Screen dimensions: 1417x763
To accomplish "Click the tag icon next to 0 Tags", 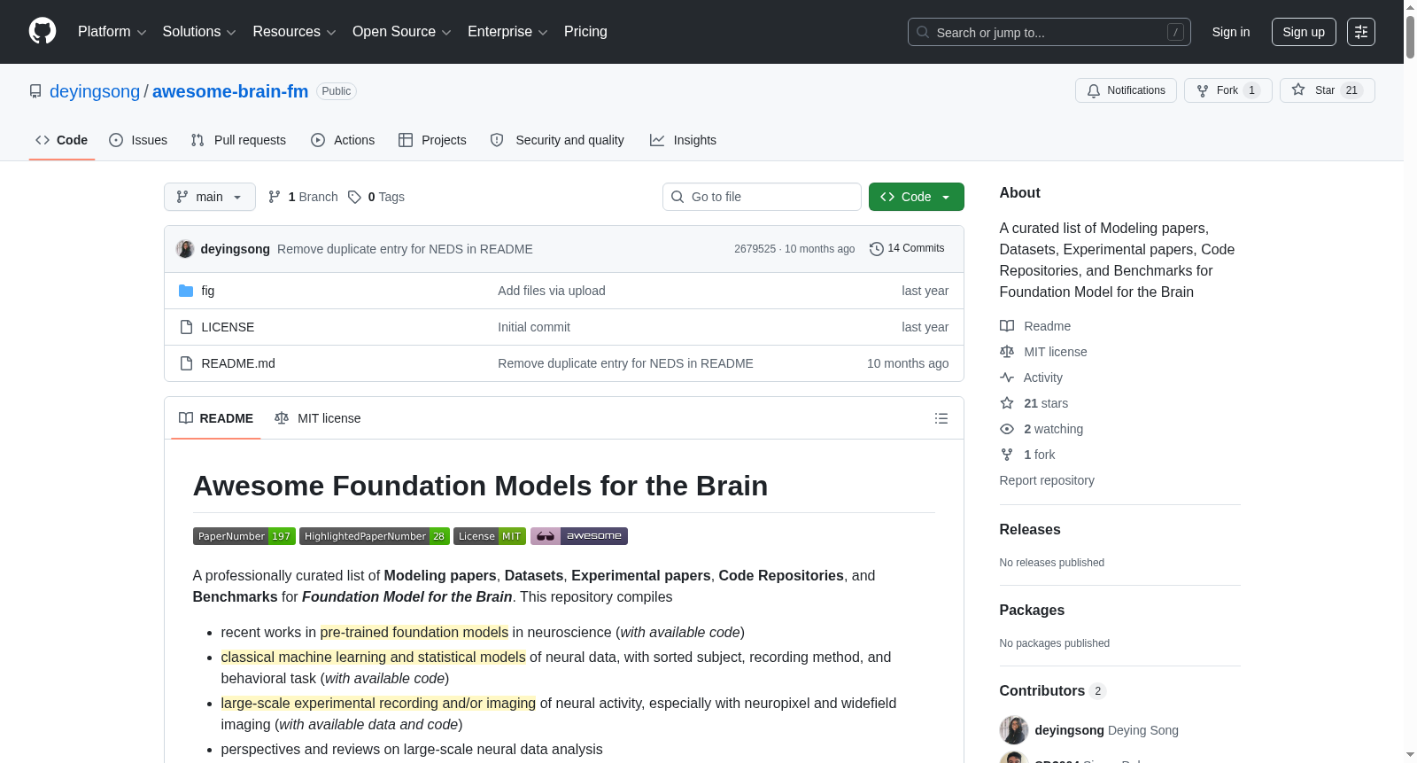I will (x=354, y=197).
